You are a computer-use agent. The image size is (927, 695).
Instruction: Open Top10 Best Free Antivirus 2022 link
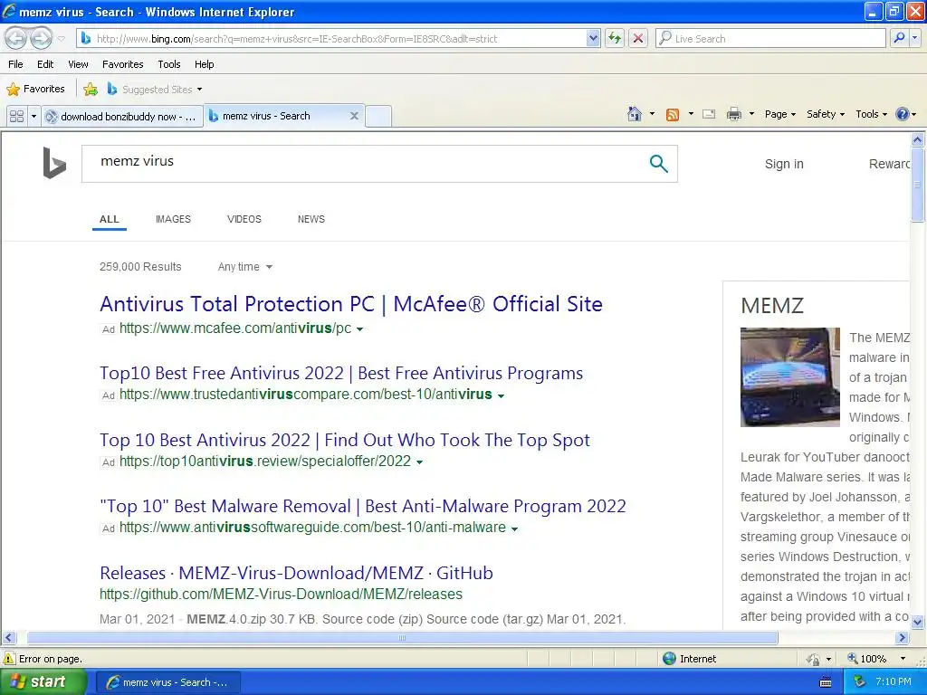coord(341,374)
